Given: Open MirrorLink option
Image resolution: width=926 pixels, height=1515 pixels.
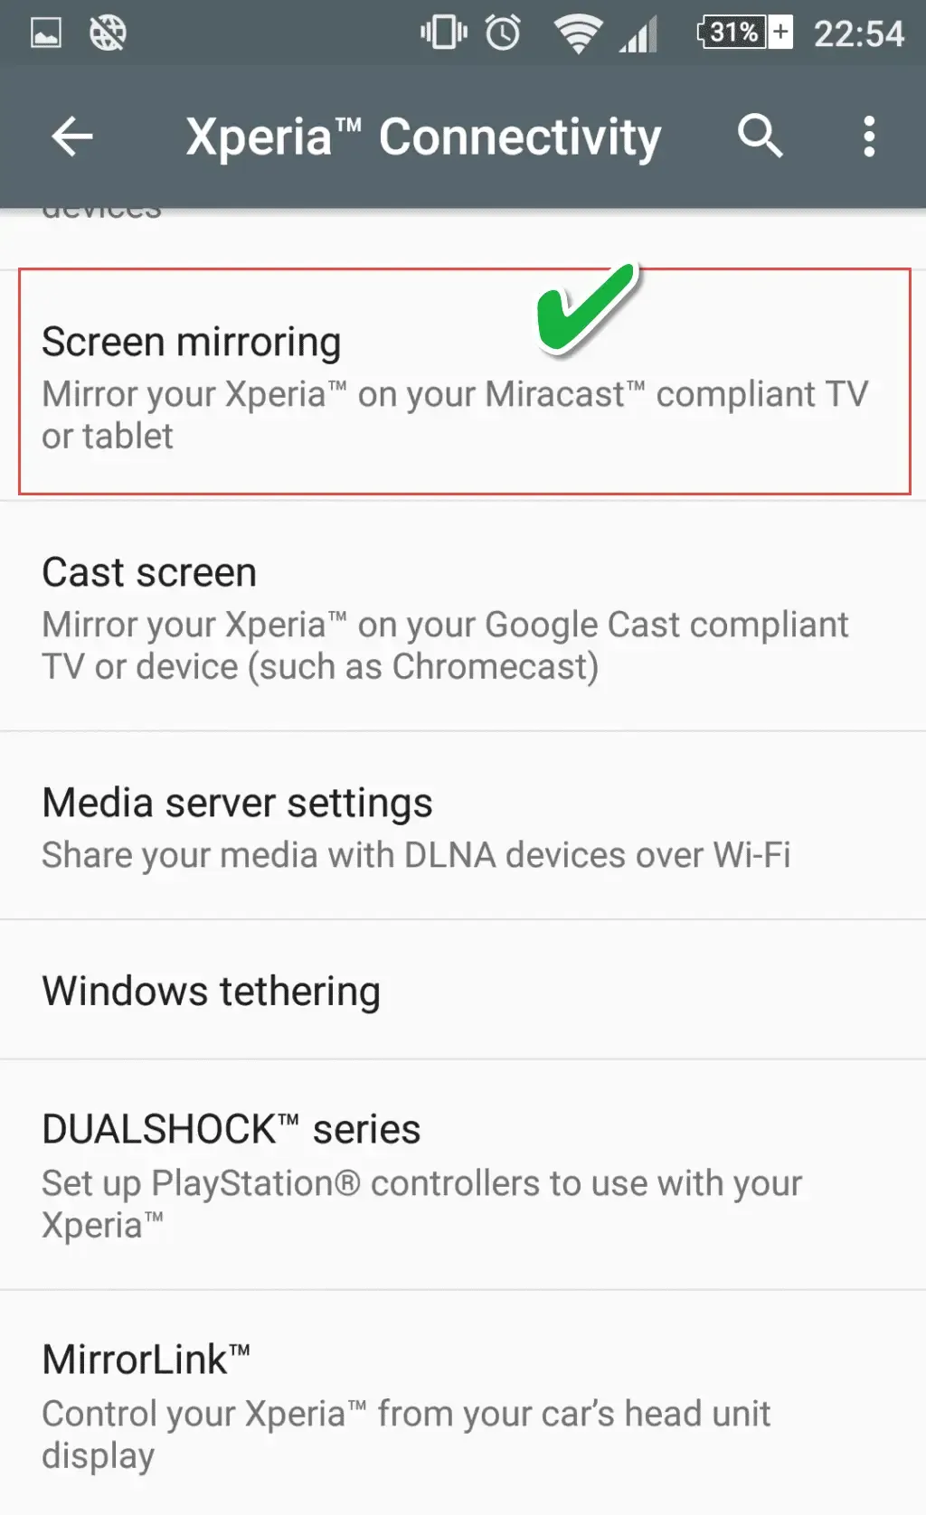Looking at the screenshot, I should (463, 1403).
